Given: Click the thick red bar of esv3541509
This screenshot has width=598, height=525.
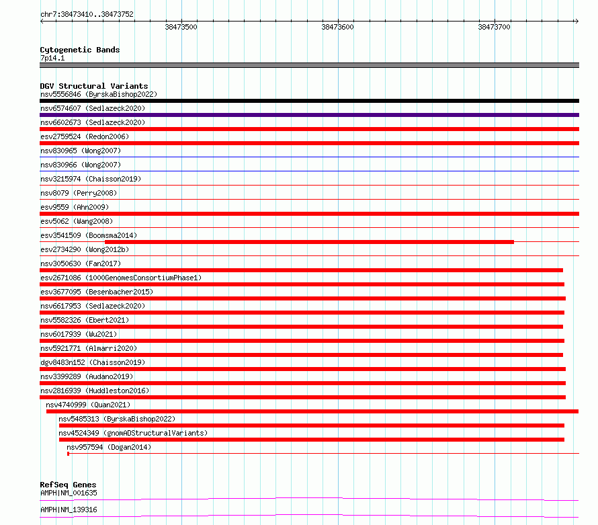Looking at the screenshot, I should click(309, 242).
